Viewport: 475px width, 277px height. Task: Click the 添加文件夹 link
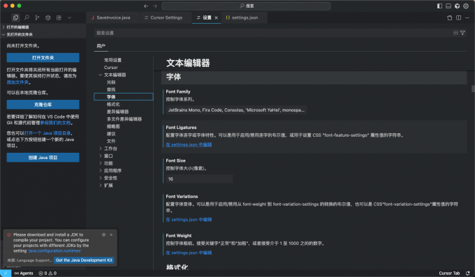(x=18, y=82)
